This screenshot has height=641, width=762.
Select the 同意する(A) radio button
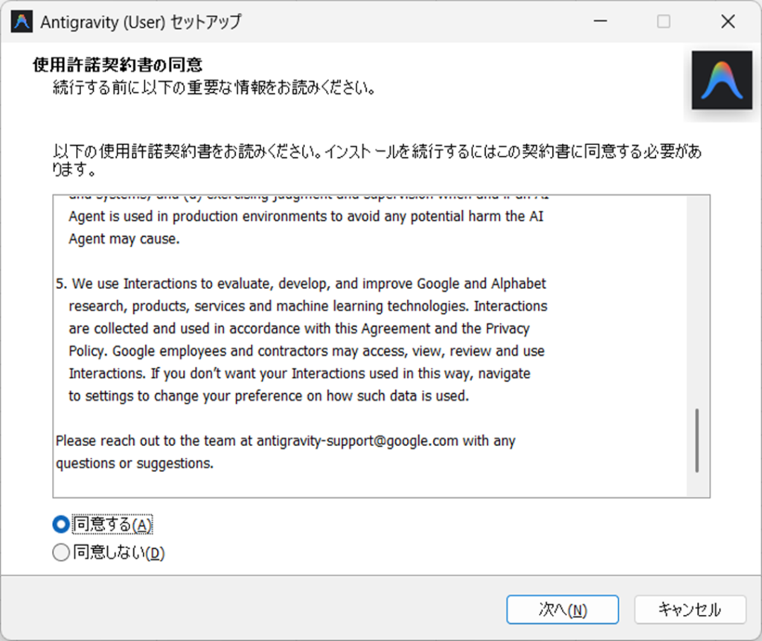tap(61, 525)
